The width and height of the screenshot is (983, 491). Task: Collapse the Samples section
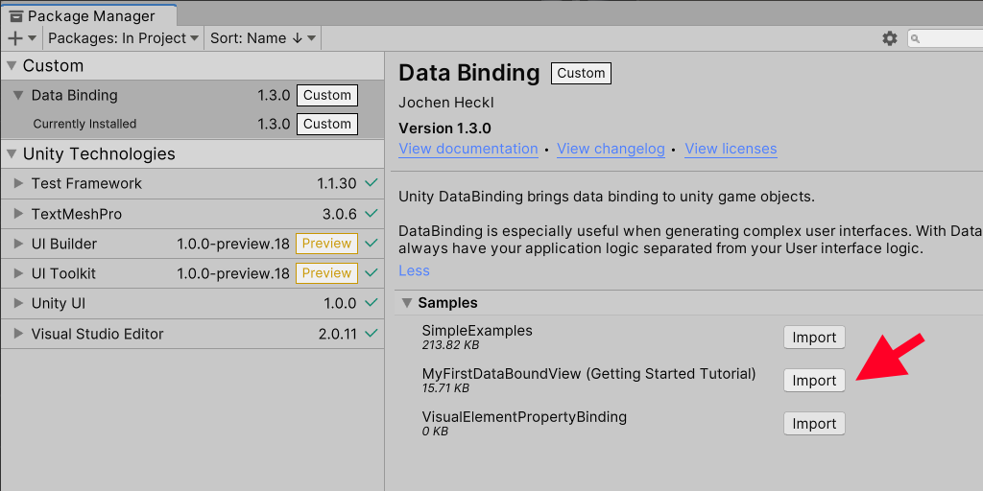407,303
